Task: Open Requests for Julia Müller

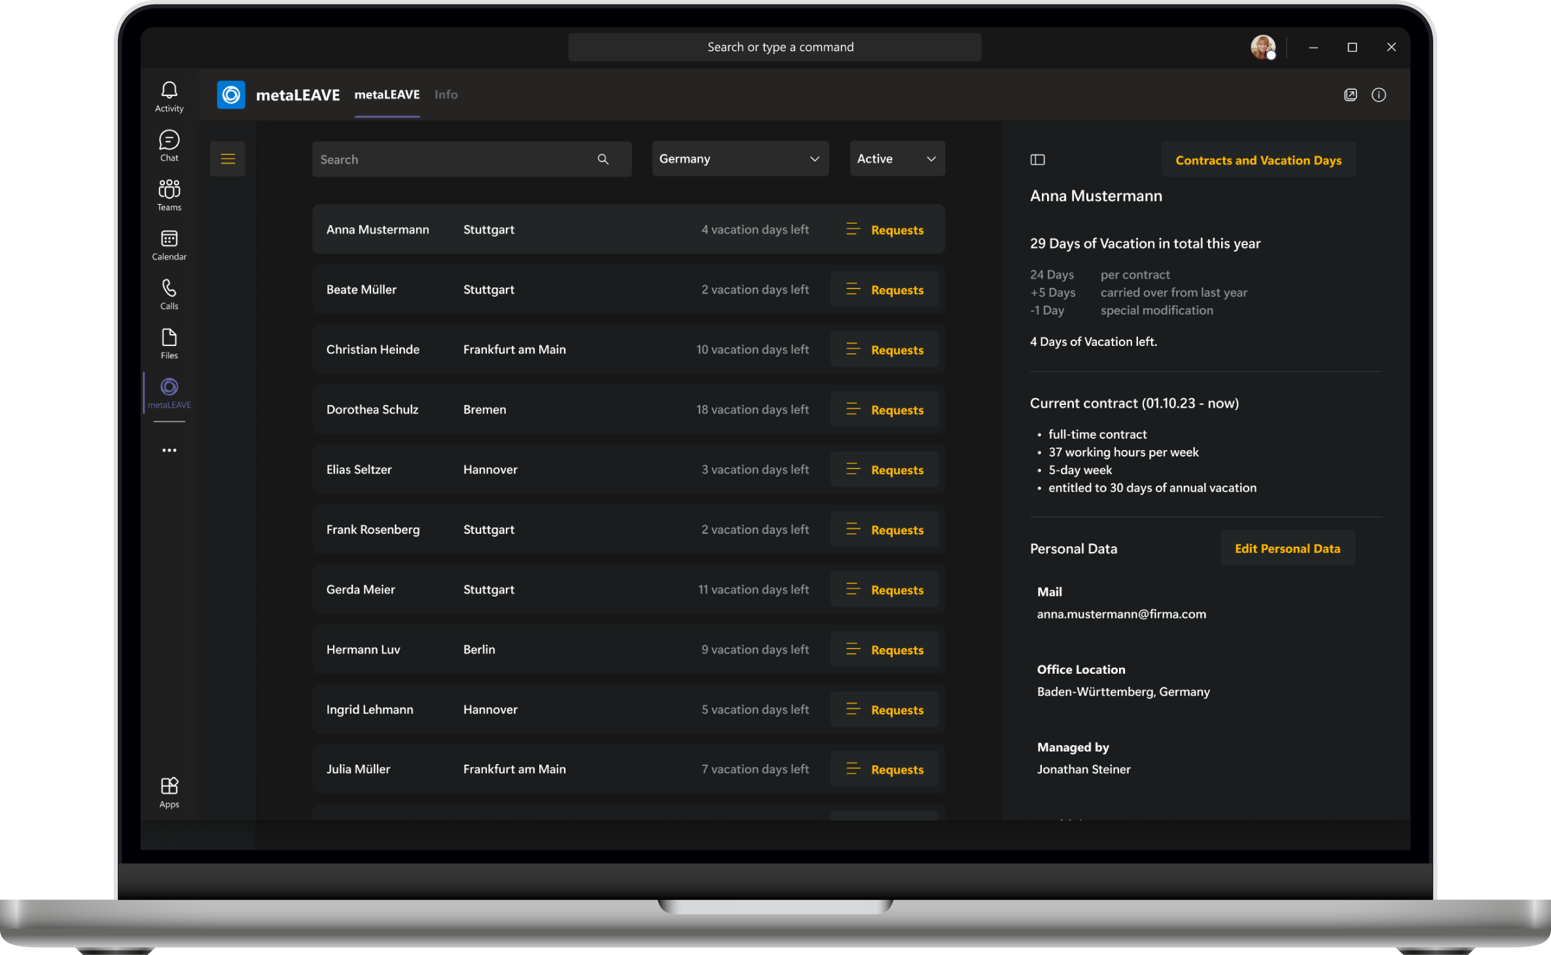Action: point(884,770)
